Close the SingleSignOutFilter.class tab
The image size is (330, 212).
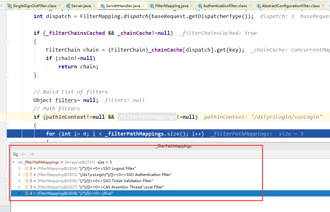(x=60, y=6)
